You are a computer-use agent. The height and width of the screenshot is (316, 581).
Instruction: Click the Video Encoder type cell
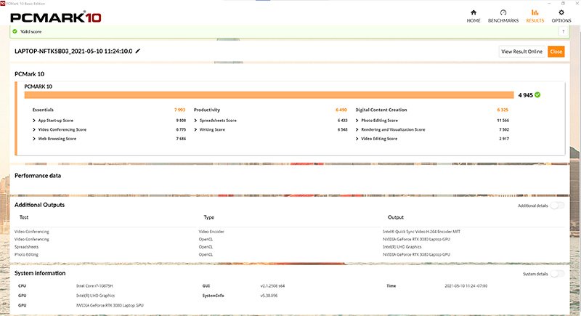(211, 232)
